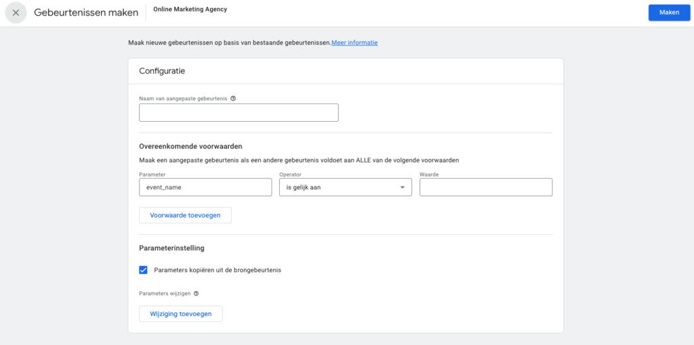Image resolution: width=694 pixels, height=345 pixels.
Task: Open the Meer informatie link
Action: coord(354,43)
